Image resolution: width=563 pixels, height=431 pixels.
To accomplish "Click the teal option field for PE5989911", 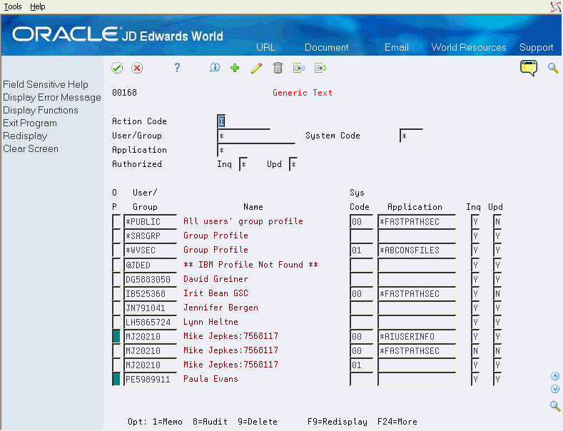I will (116, 380).
